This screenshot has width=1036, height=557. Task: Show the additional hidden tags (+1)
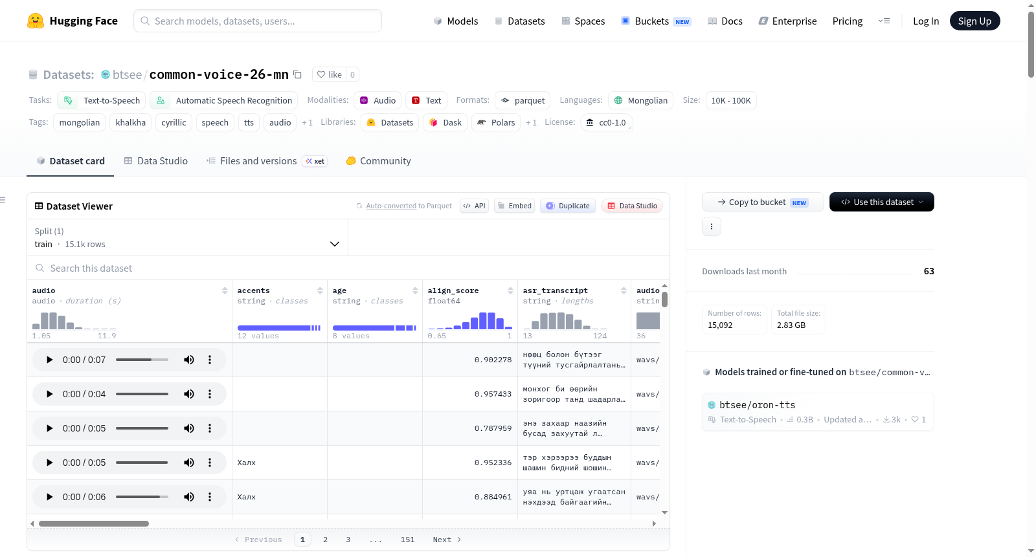tap(307, 122)
